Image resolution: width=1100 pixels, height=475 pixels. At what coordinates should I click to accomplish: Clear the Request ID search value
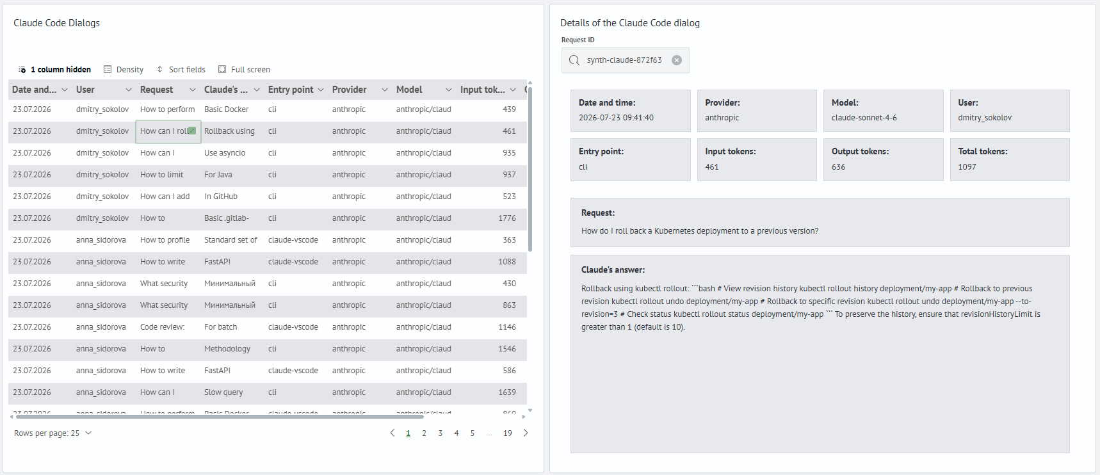pos(677,60)
